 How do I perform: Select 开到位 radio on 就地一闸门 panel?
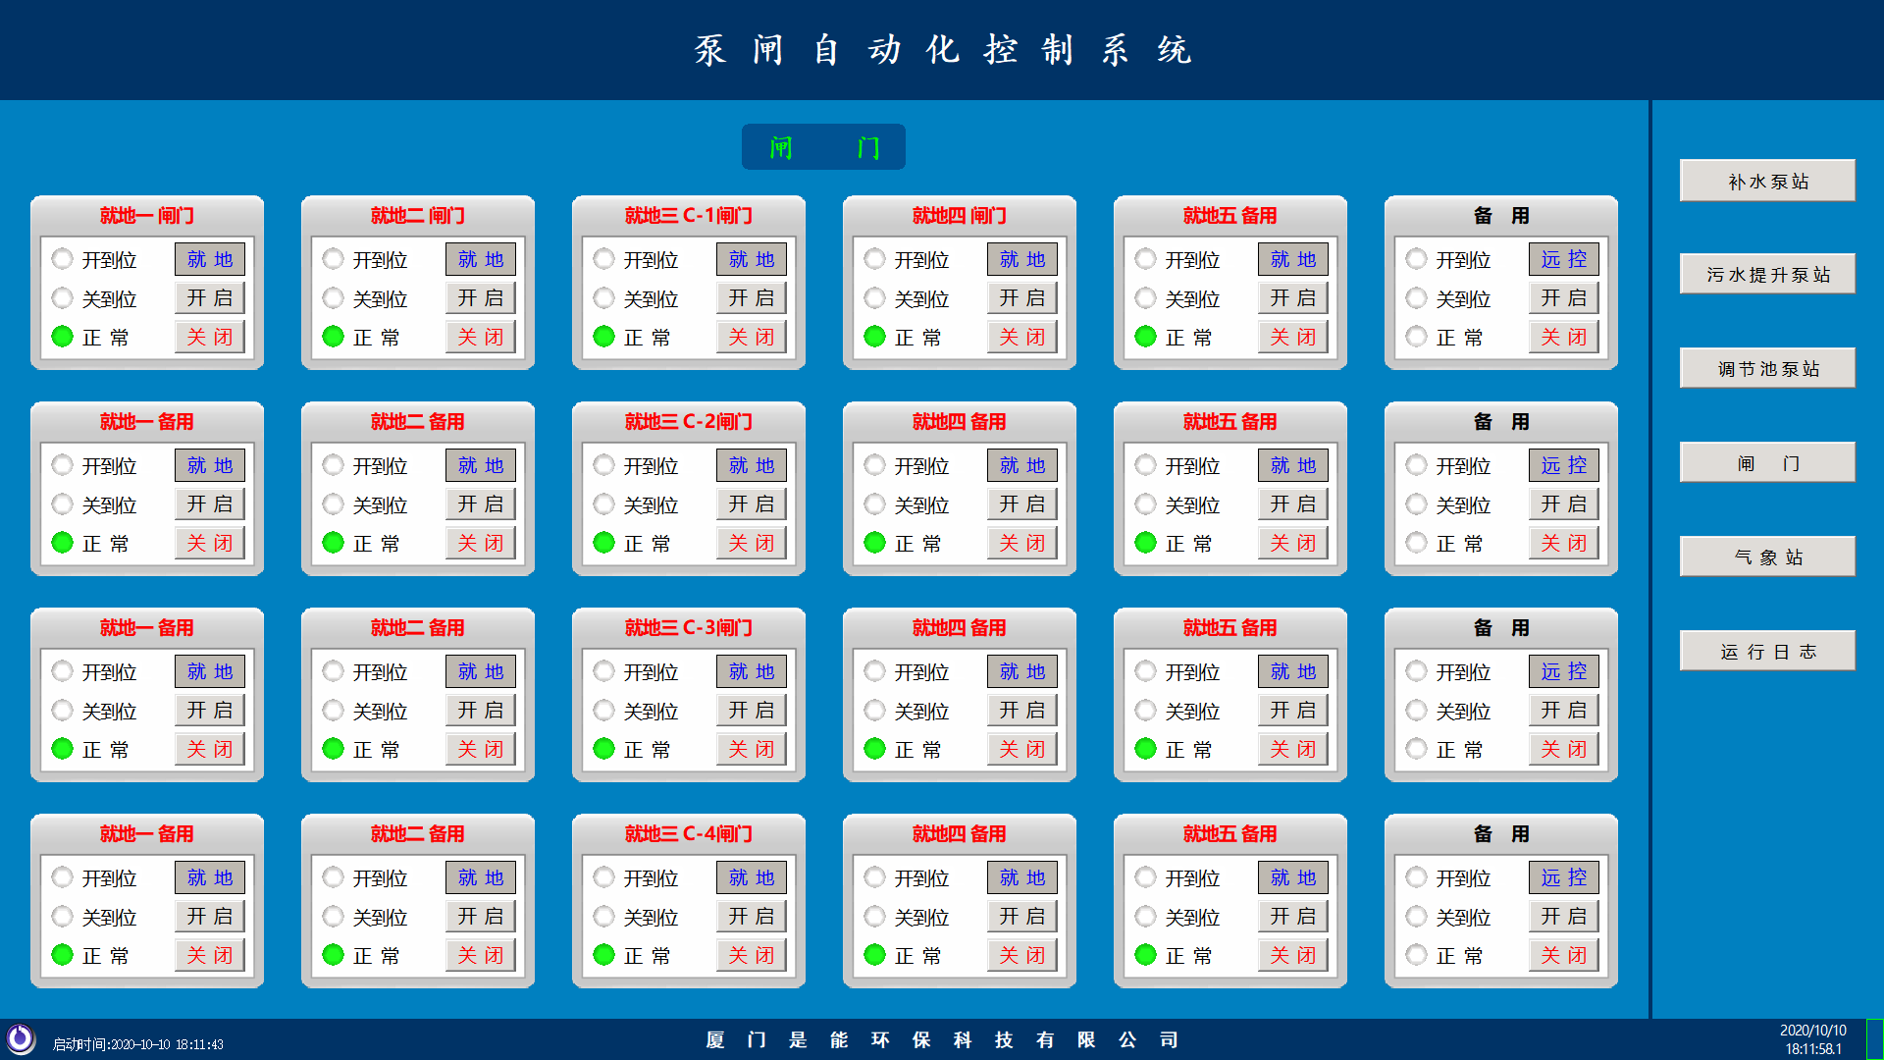tap(62, 258)
